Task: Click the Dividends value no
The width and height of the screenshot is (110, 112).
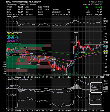Action: 69,12
